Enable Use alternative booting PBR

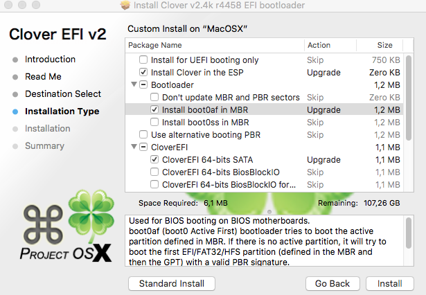143,134
